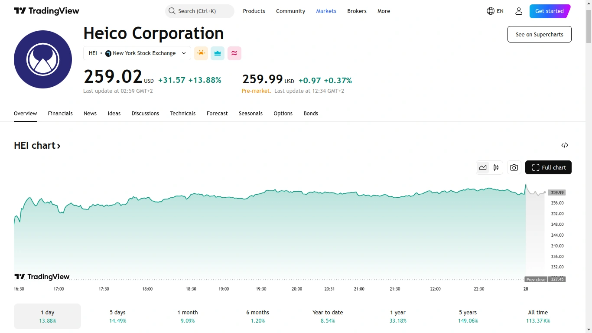Take a chart snapshot with the camera icon

[514, 167]
